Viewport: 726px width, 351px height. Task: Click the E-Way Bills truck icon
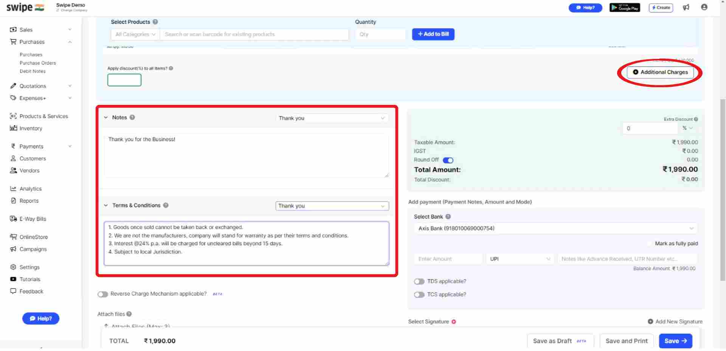pyautogui.click(x=13, y=219)
